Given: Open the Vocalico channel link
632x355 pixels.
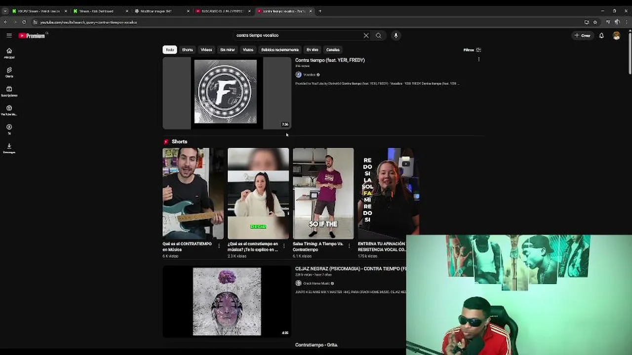Looking at the screenshot, I should point(310,75).
